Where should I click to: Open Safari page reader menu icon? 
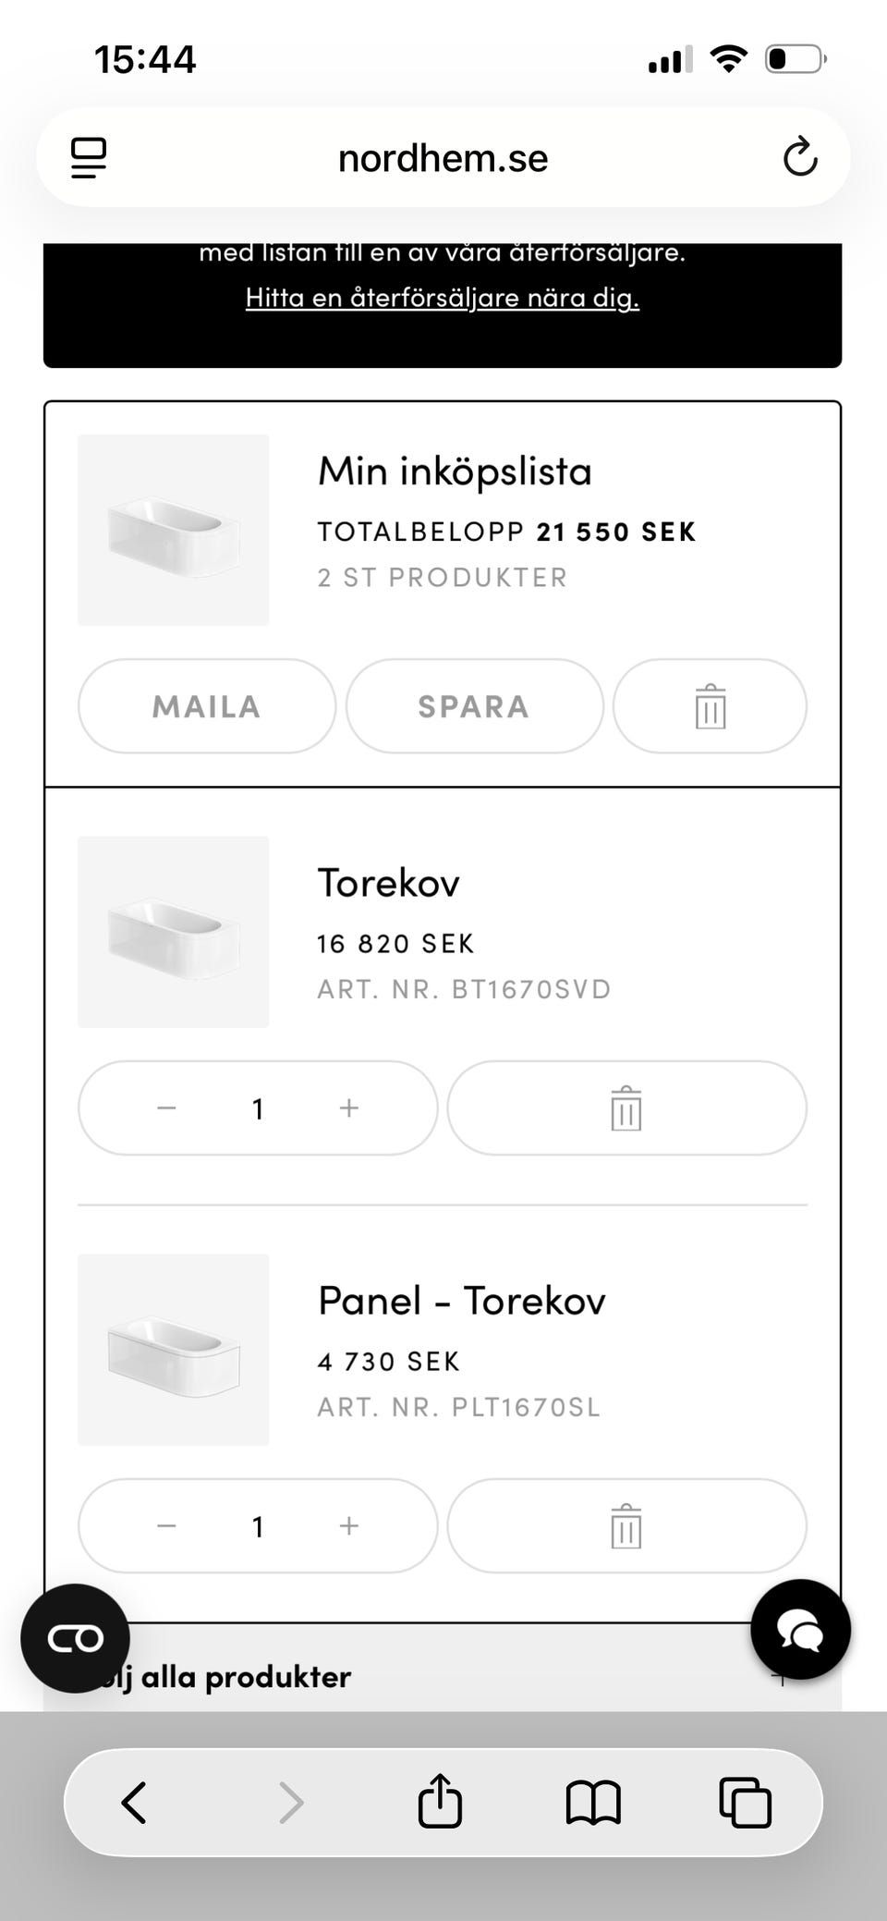[89, 157]
